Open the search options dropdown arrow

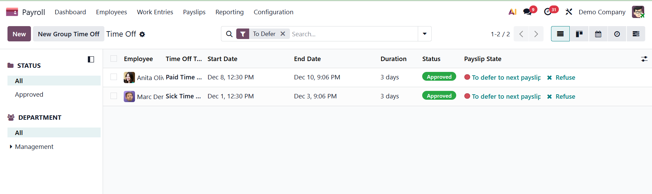pyautogui.click(x=425, y=34)
